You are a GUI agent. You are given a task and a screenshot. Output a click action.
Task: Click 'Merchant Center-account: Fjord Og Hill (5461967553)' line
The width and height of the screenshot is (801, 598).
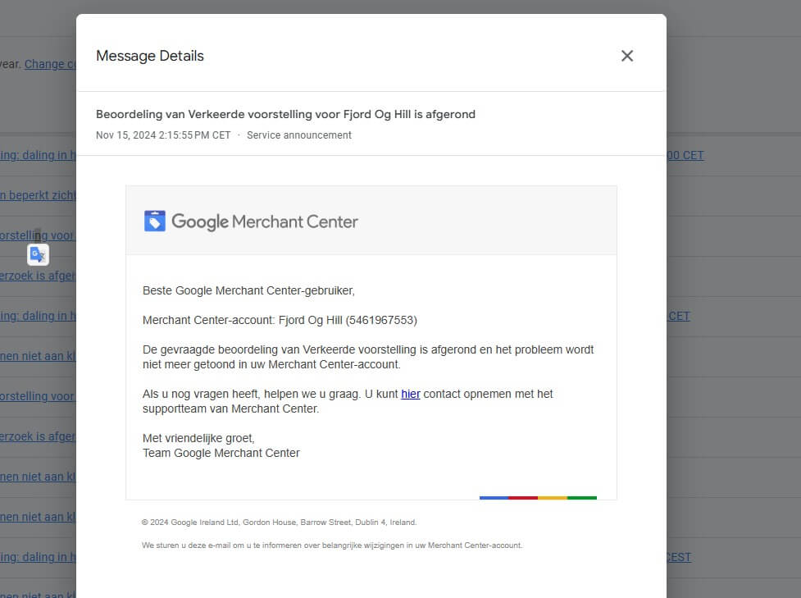point(280,321)
